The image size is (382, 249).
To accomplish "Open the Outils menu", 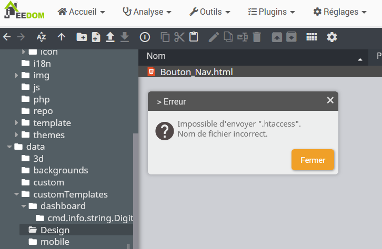I will click(x=209, y=12).
